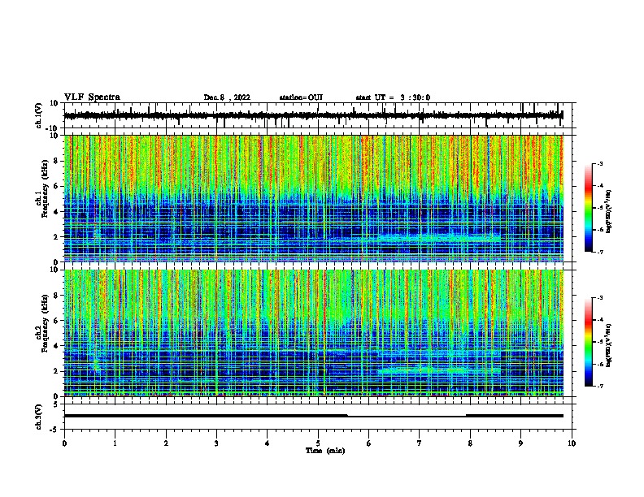Click the time axis tick label "0"
This screenshot has width=644, height=497.
click(64, 443)
